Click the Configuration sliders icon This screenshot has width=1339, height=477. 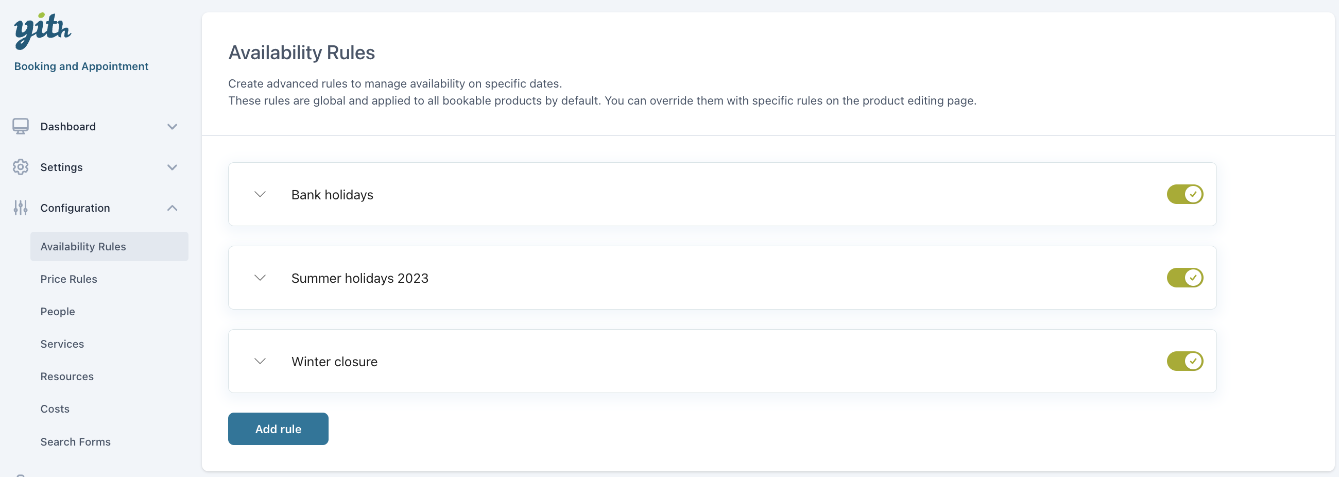click(21, 208)
